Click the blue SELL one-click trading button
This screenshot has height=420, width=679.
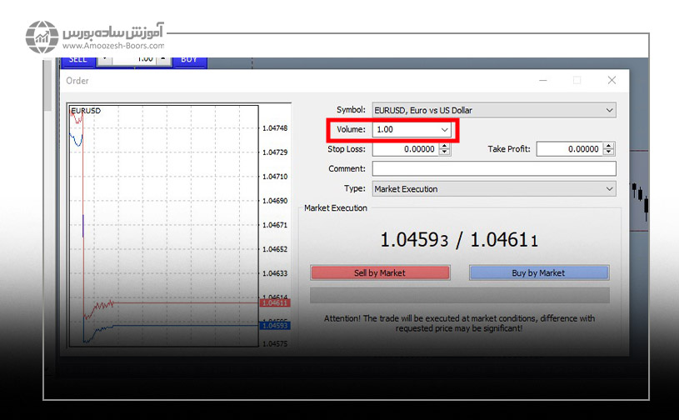tap(77, 59)
